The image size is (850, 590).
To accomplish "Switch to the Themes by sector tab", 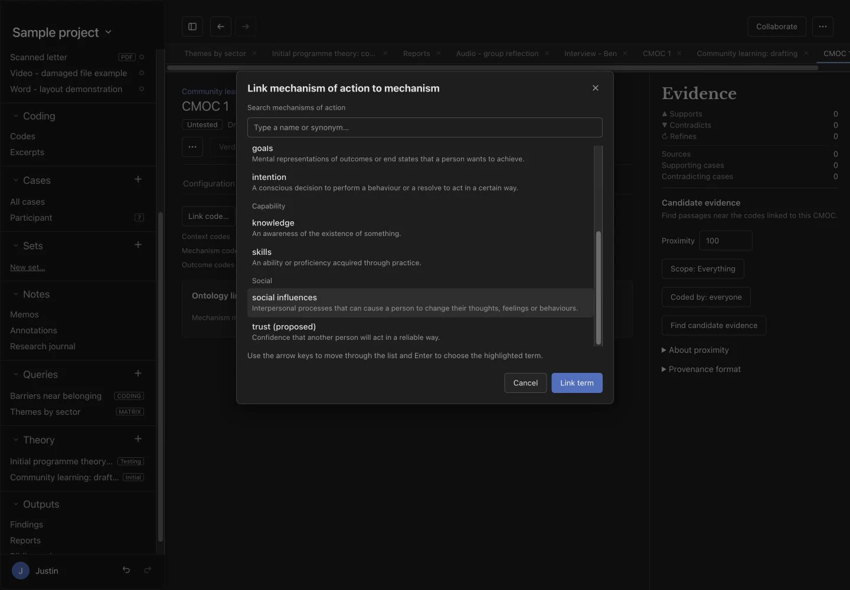I will click(215, 53).
